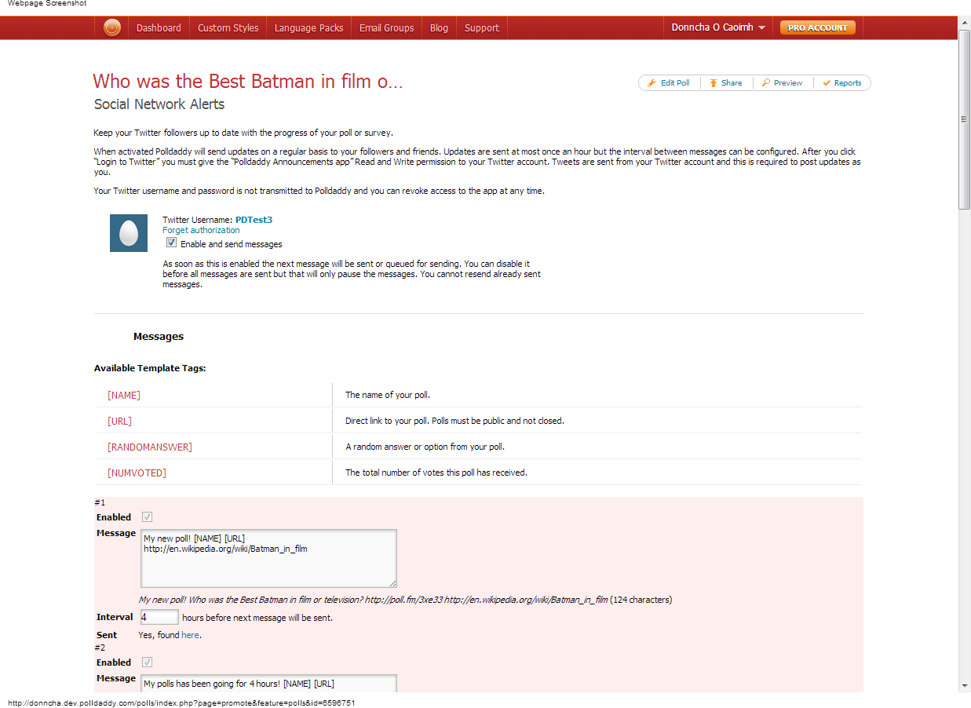Open Donncha O Caoimh account dropdown
This screenshot has height=708, width=971.
[x=718, y=27]
